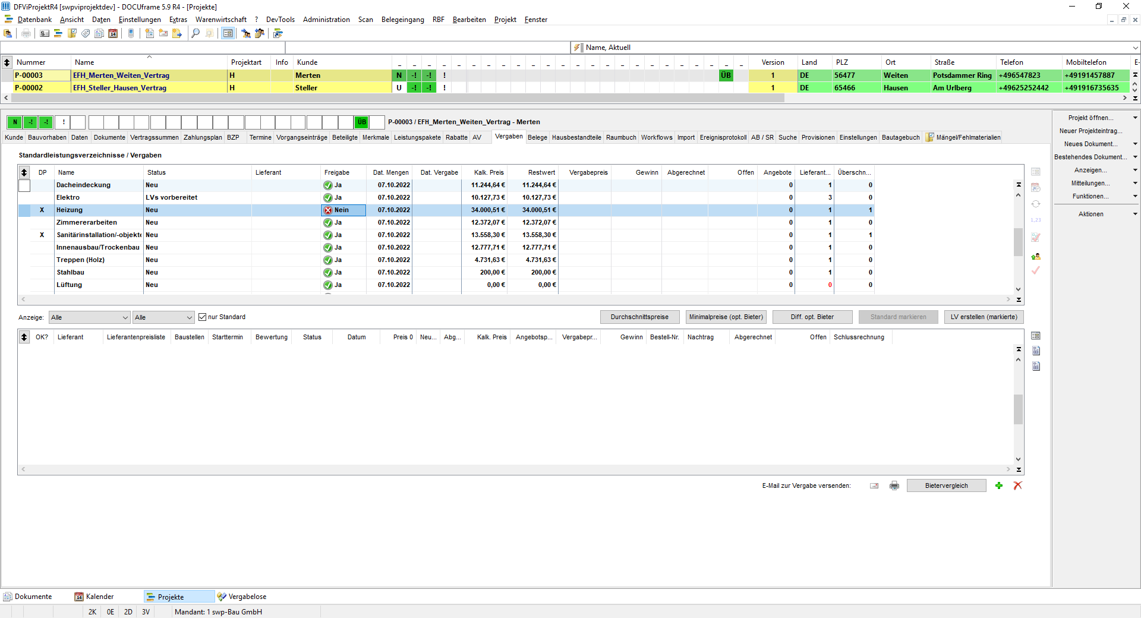The height and width of the screenshot is (618, 1141).
Task: Click the mobile phone icon in toolbar
Action: [x=131, y=33]
